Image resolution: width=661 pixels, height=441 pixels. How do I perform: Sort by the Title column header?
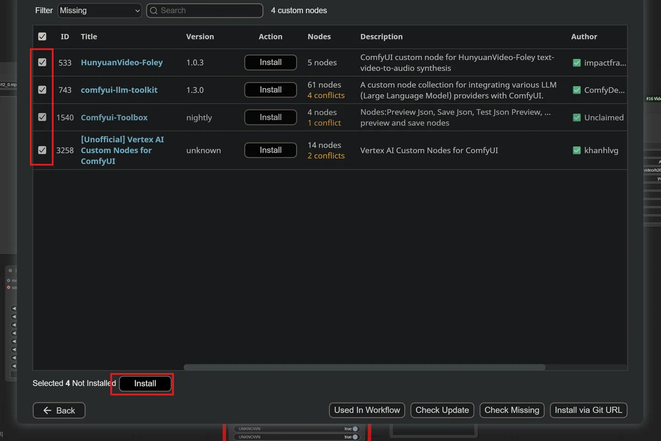(x=89, y=36)
